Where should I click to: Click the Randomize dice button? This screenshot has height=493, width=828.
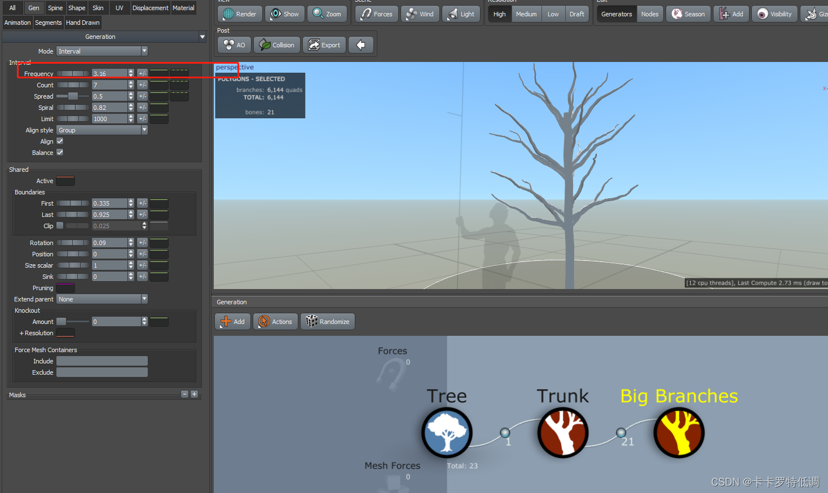click(x=328, y=322)
